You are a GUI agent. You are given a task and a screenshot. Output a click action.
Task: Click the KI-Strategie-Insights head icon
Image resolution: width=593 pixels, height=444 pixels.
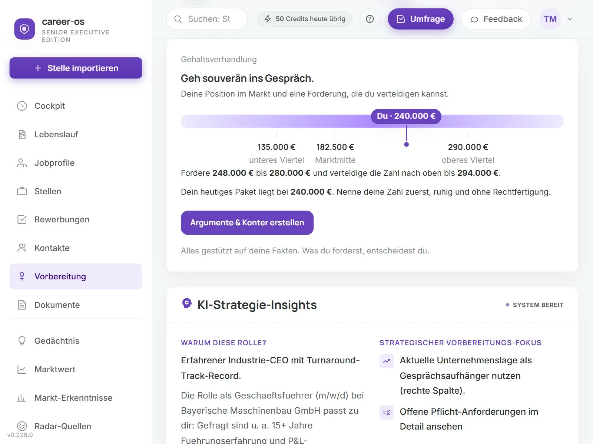coord(187,303)
